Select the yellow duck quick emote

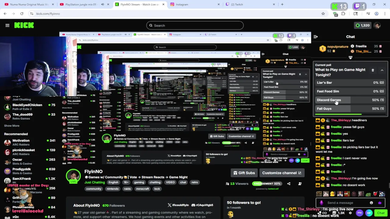pos(333,194)
